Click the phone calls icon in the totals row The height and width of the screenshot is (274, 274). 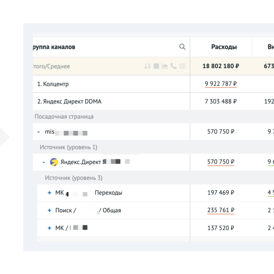pyautogui.click(x=174, y=66)
